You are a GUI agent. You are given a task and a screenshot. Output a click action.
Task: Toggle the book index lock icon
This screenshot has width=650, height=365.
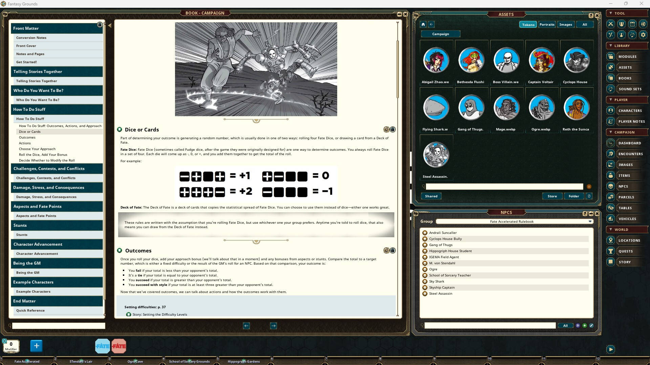[100, 25]
